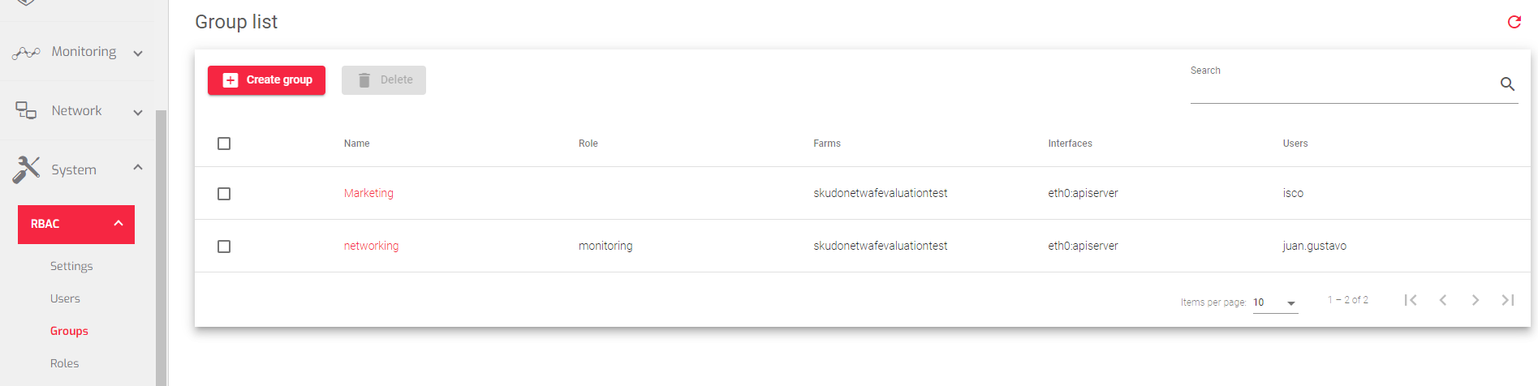This screenshot has height=386, width=1538.
Task: Go to the first page of results
Action: coord(1411,300)
